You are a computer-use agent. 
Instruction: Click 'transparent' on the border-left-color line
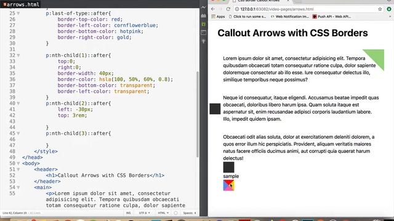(131, 91)
